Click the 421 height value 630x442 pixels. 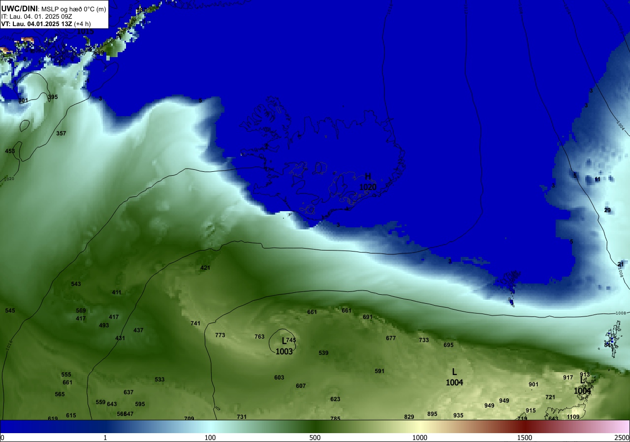(x=205, y=268)
